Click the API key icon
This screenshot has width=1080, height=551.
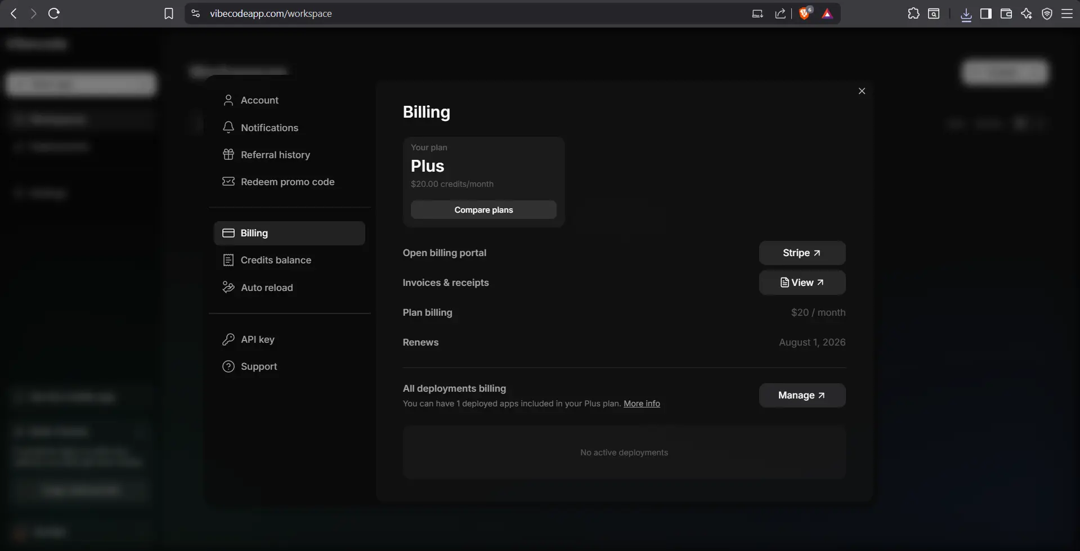[228, 339]
